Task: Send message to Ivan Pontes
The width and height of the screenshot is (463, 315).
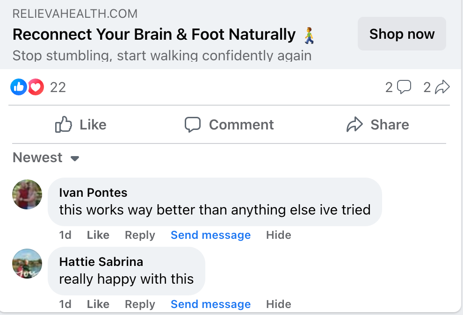Action: click(x=210, y=235)
